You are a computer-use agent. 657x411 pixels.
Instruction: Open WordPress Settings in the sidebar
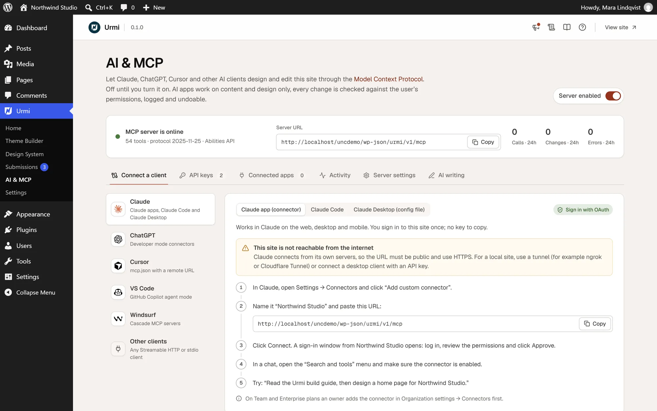click(x=36, y=277)
